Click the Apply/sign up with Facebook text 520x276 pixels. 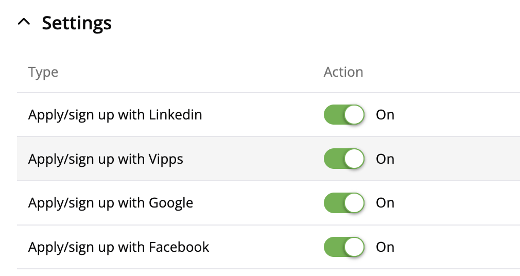click(118, 247)
